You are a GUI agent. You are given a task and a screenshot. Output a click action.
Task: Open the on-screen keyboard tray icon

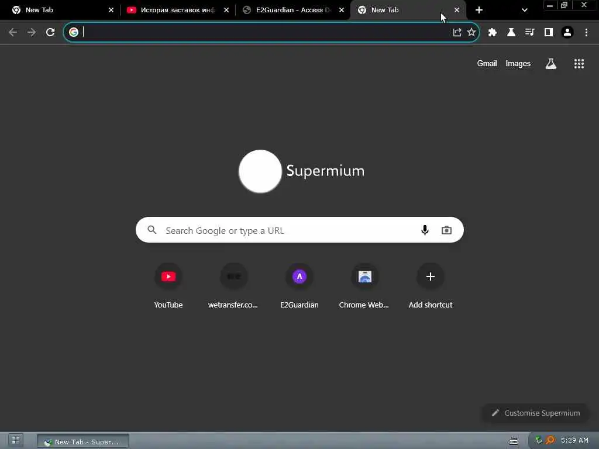[x=514, y=441]
